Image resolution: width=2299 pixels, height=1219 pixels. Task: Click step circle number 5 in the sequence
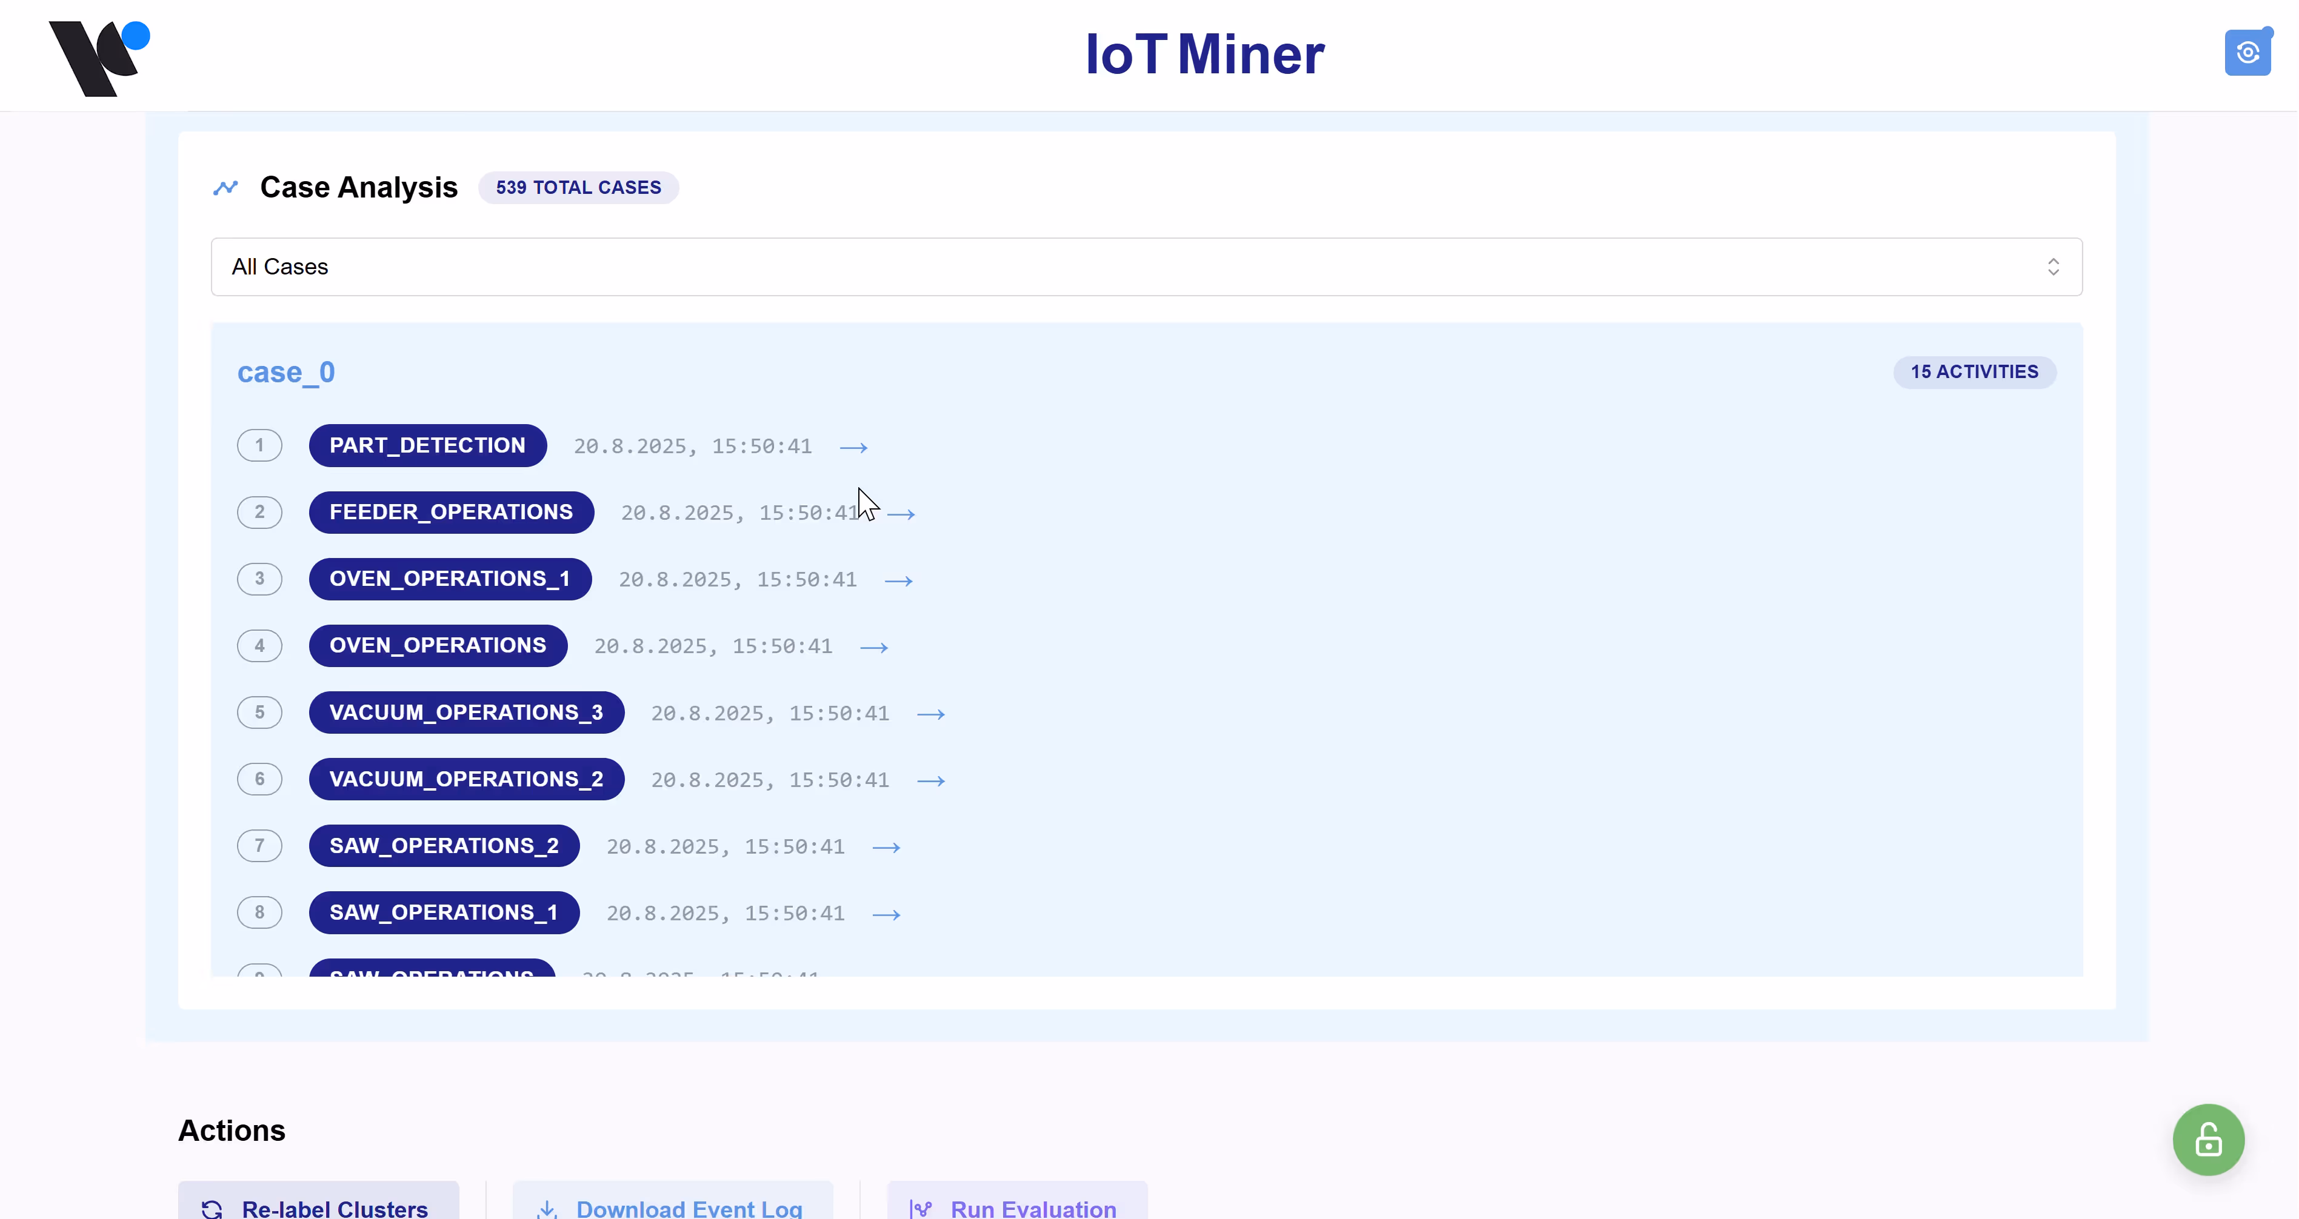tap(259, 712)
